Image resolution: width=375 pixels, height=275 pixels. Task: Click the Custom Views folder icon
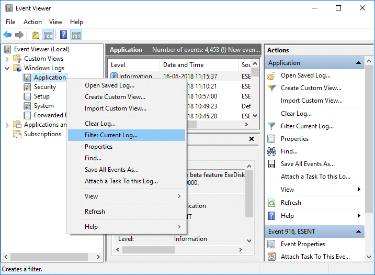click(17, 59)
